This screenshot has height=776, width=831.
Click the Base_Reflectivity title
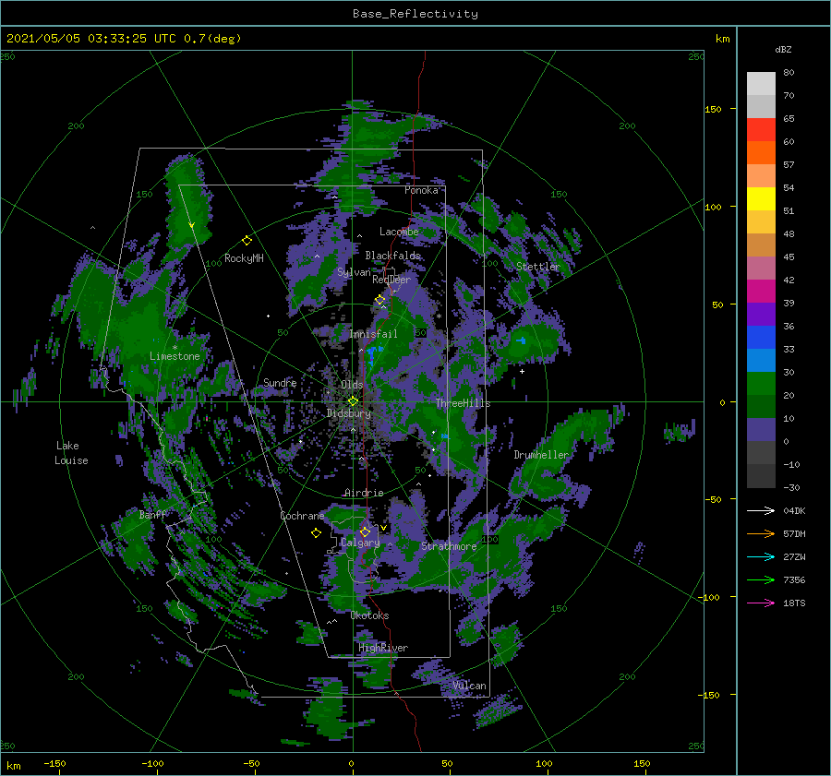click(x=415, y=14)
